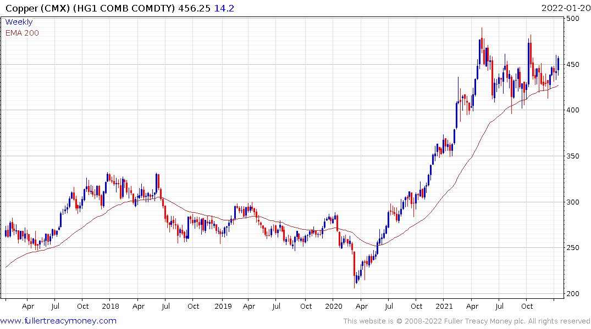
Task: Click the 500 price axis label
Action: tap(573, 19)
